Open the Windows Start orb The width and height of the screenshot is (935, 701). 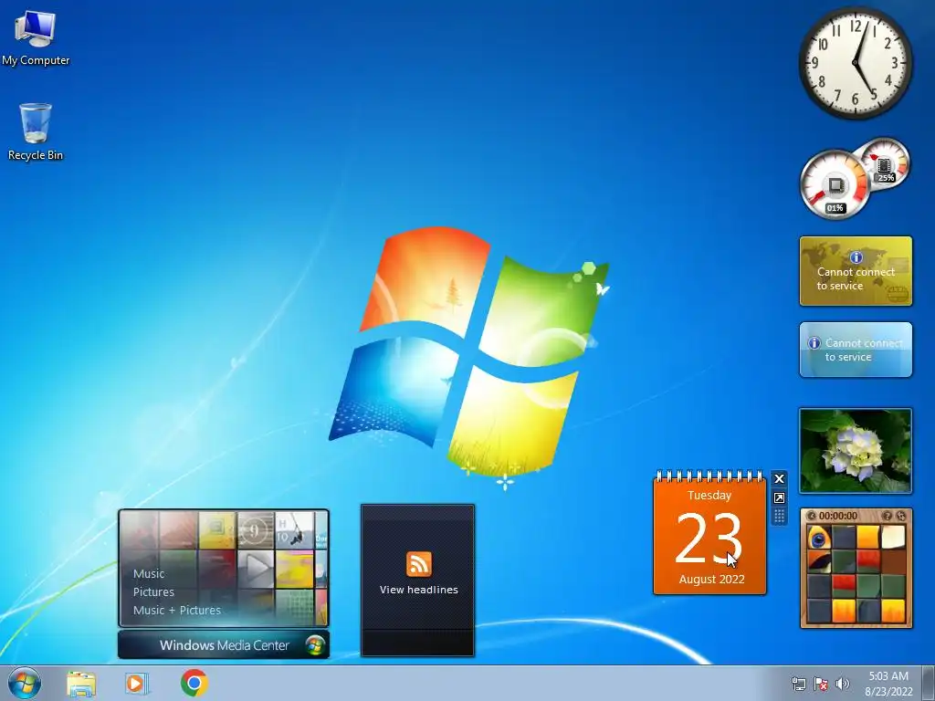click(x=25, y=683)
